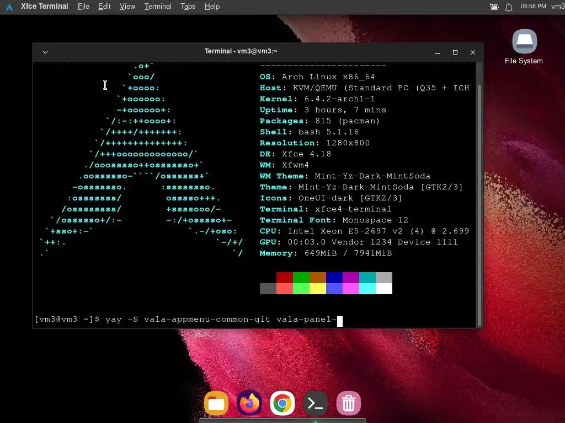
Task: Click the terminal window title 'Terminal - vm3@vm3:~'
Action: (x=241, y=51)
